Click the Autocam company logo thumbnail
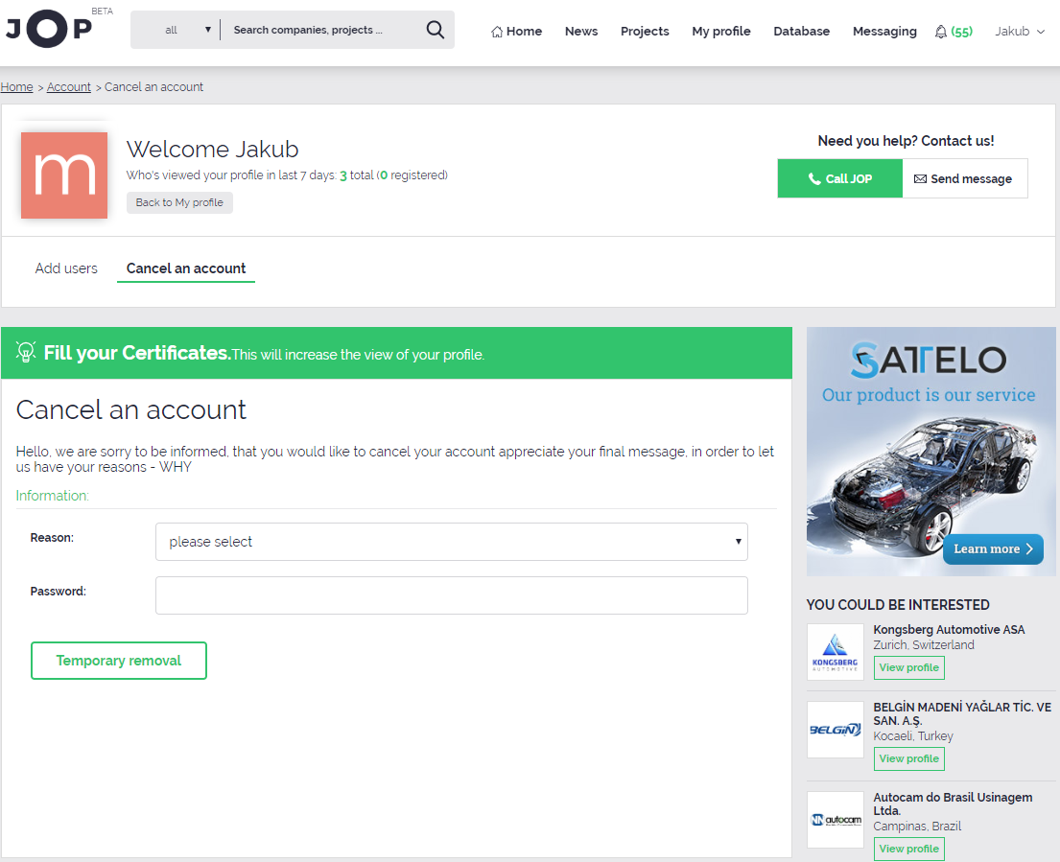Screen dimensions: 1060x862 point(835,820)
